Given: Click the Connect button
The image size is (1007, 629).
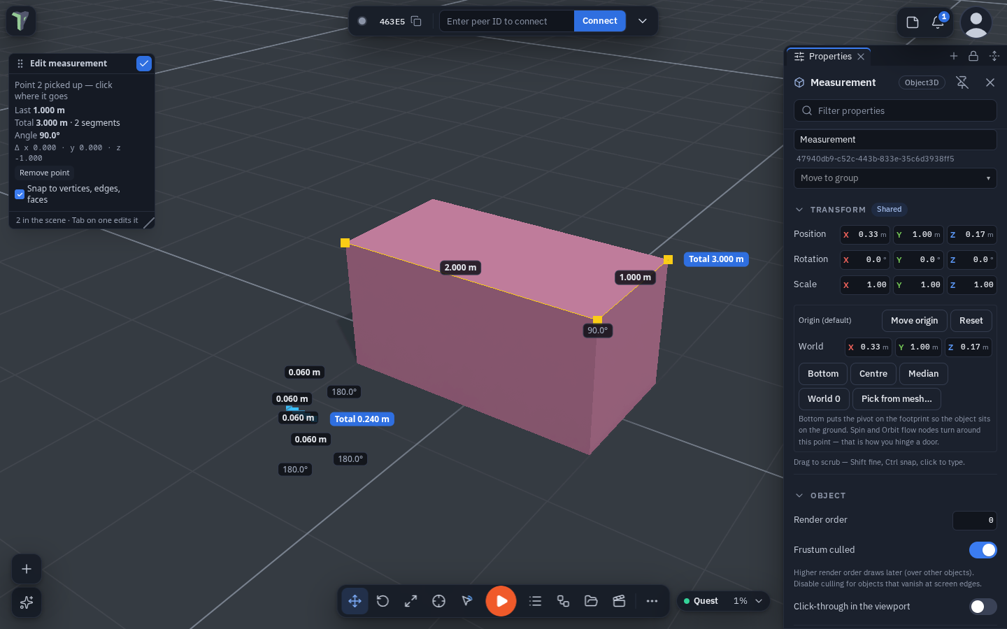Looking at the screenshot, I should click(600, 21).
